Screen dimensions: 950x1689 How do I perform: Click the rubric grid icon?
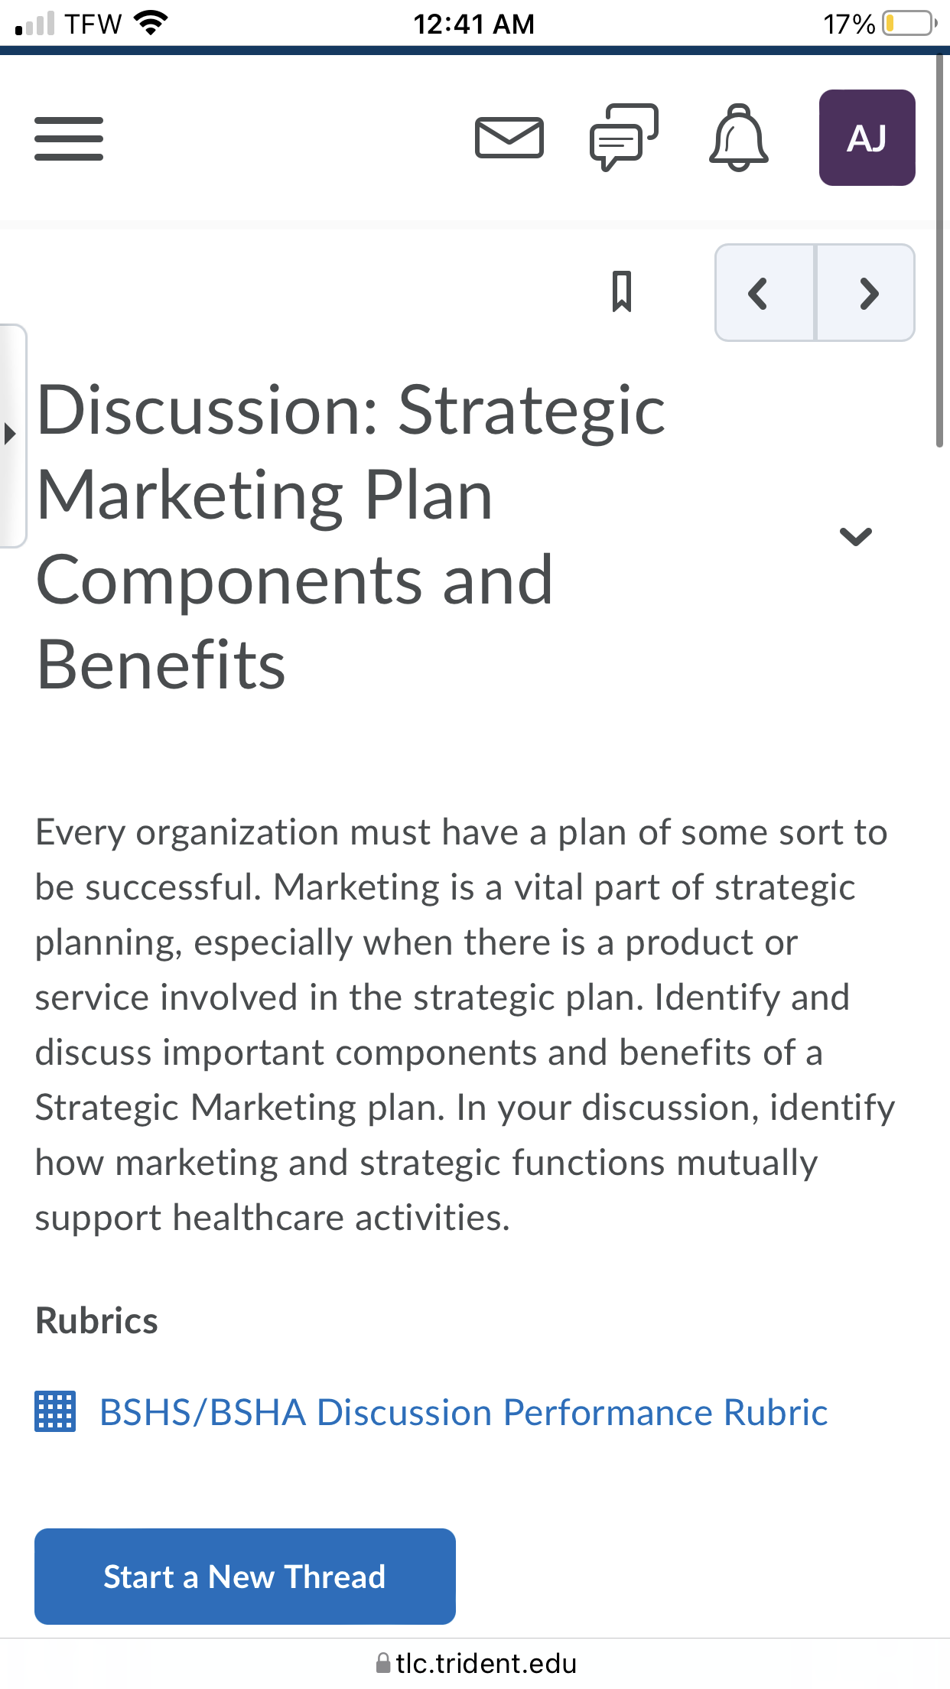coord(55,1412)
